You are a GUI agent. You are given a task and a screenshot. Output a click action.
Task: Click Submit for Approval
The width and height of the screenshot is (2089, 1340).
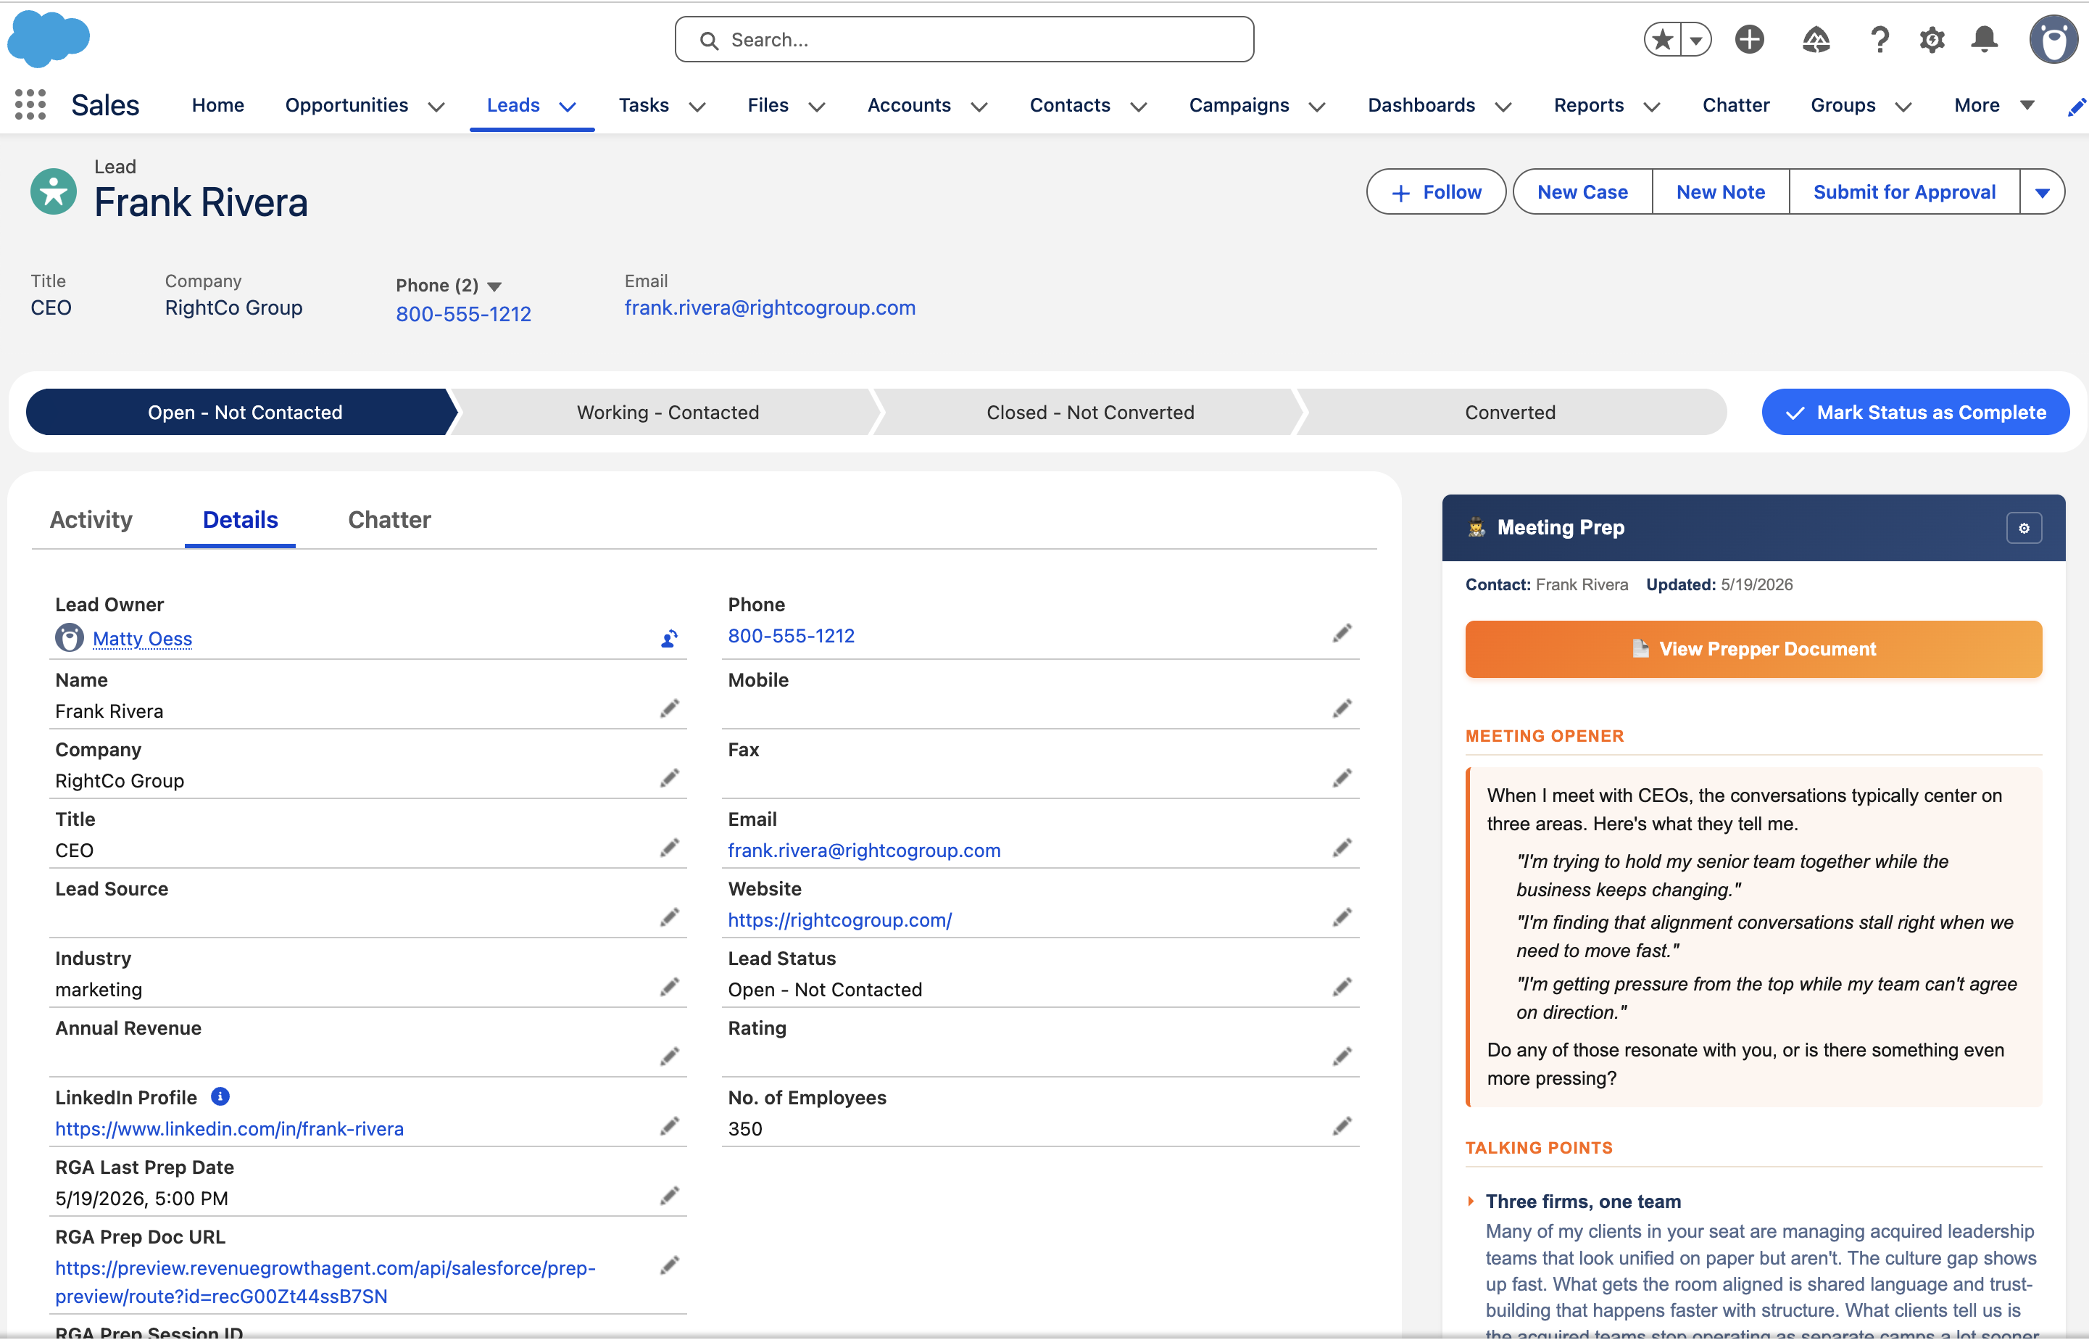click(x=1903, y=192)
